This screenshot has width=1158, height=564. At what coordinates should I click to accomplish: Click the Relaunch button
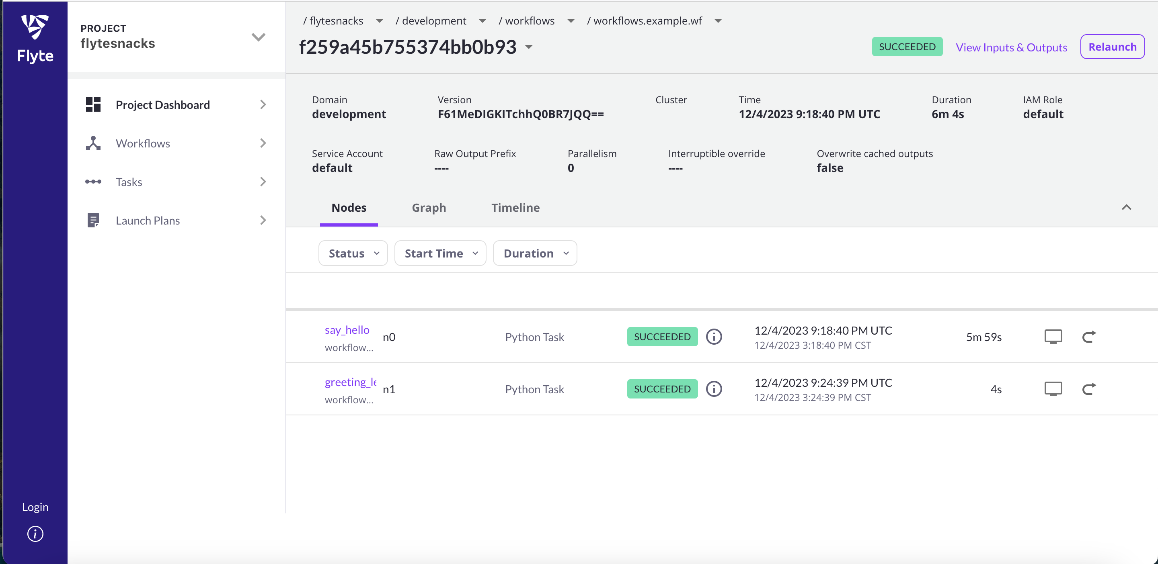click(1112, 47)
